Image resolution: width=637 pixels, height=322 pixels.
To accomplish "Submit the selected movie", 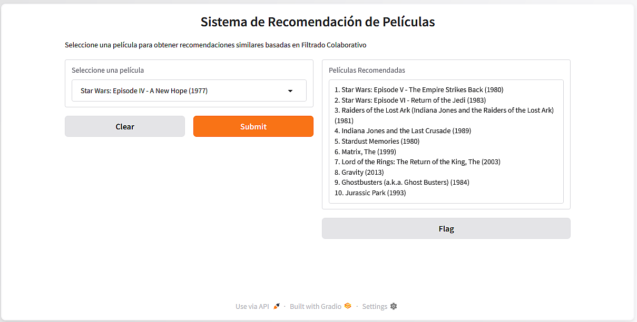I will tap(253, 126).
